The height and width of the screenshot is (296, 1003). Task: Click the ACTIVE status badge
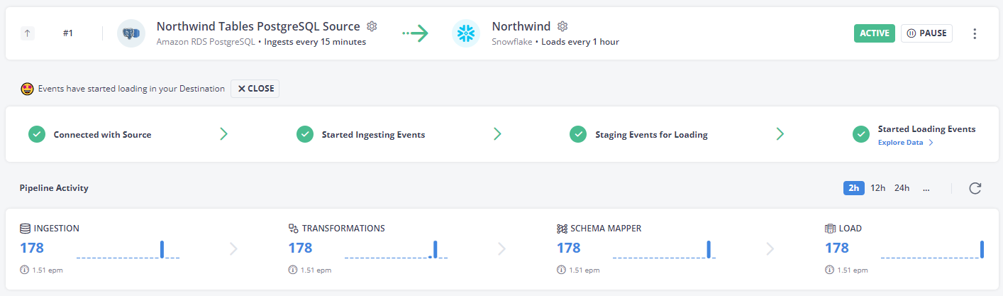(875, 33)
